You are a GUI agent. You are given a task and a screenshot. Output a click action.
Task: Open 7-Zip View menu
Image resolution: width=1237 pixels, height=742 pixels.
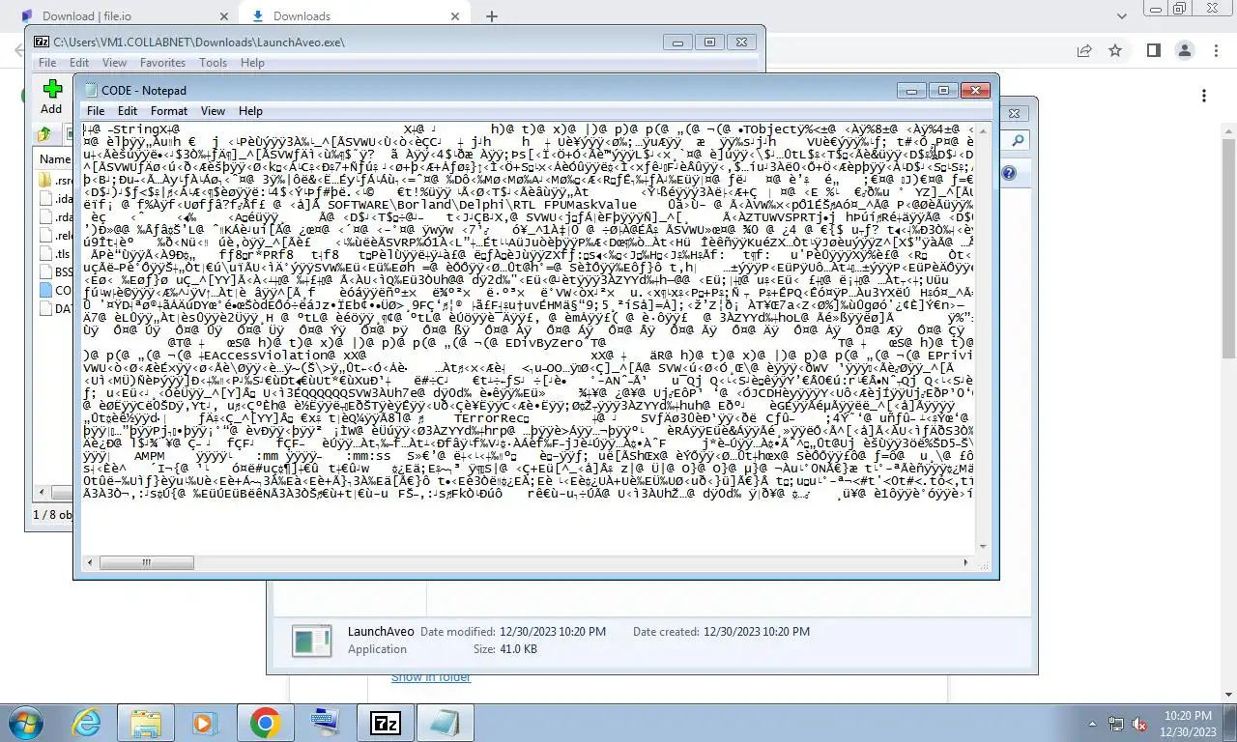point(114,63)
